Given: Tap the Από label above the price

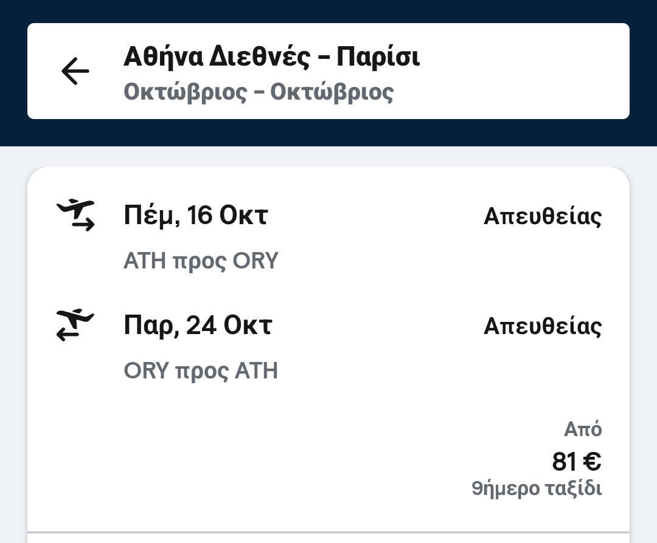Looking at the screenshot, I should [x=582, y=430].
